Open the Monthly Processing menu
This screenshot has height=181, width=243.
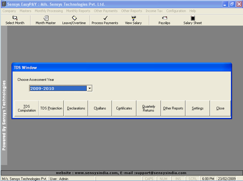49,11
